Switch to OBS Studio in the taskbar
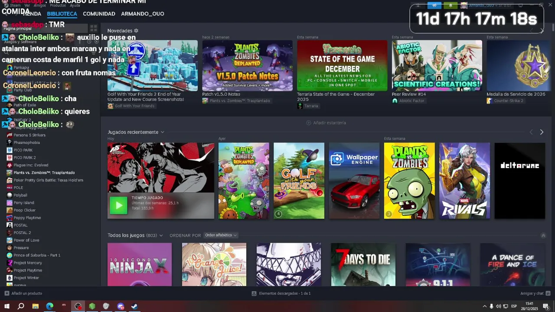 pos(78,306)
